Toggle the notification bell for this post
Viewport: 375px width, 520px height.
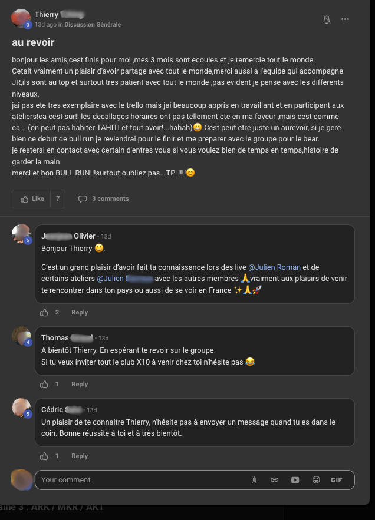tap(327, 19)
